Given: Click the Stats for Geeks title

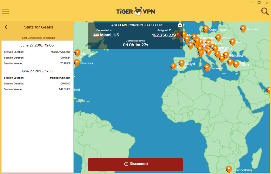Looking at the screenshot, I should pos(39,27).
